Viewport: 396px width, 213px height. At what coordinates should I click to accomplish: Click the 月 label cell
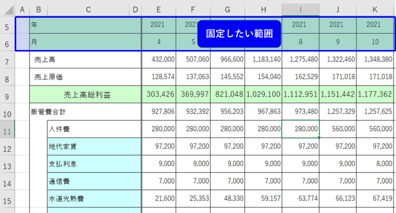85,42
